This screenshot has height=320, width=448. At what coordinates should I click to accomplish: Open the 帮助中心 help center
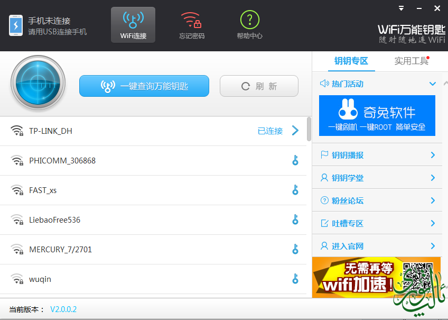pos(250,25)
